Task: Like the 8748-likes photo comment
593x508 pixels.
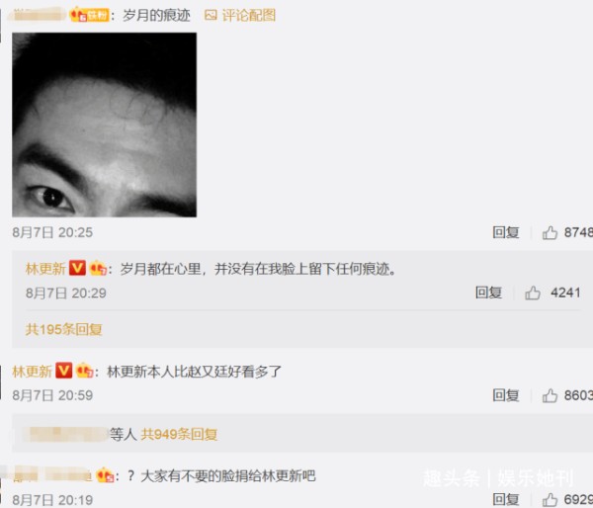Action: [x=550, y=232]
